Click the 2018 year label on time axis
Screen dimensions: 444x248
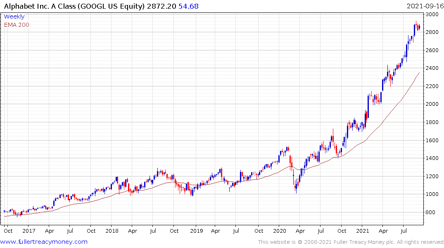(112, 231)
